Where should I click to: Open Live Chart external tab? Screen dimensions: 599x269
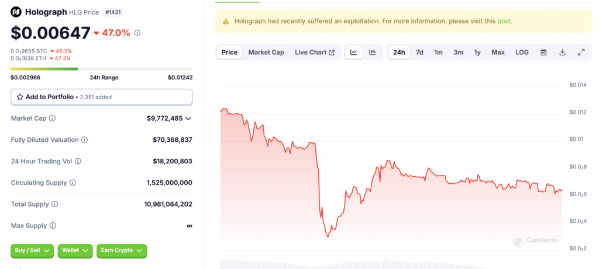[315, 53]
